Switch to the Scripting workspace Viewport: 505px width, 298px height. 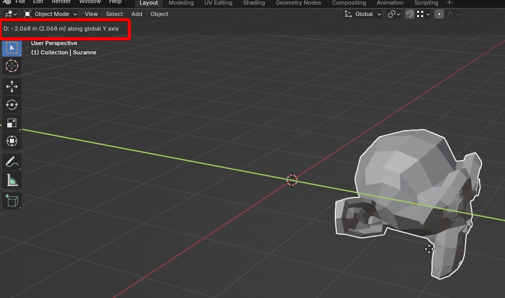426,3
